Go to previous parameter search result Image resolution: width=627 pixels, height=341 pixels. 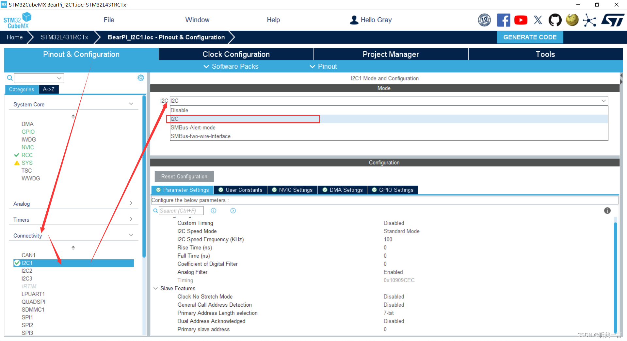(x=214, y=211)
